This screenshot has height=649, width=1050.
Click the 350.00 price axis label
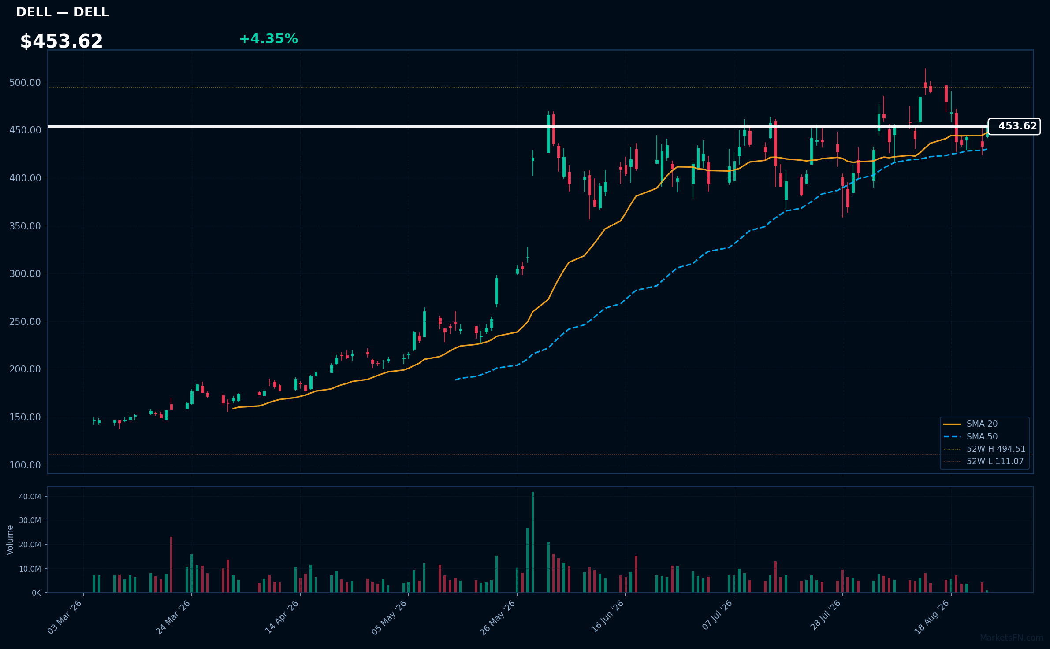pos(25,226)
